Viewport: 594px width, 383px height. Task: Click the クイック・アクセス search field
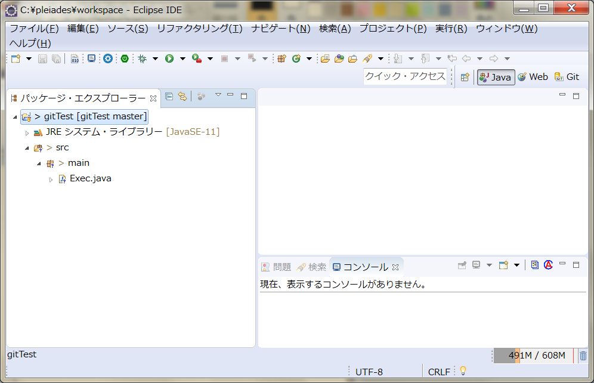405,76
